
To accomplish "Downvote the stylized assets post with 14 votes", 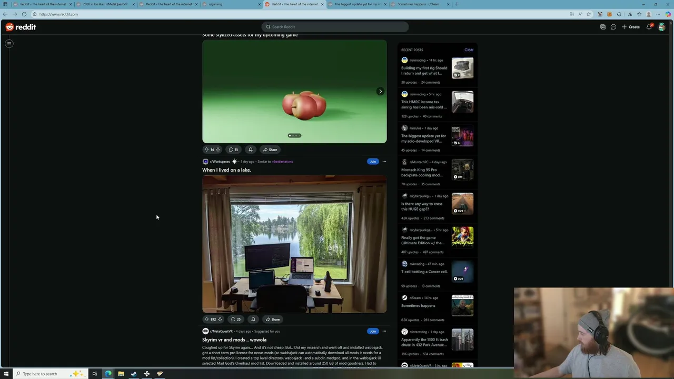I will point(218,149).
